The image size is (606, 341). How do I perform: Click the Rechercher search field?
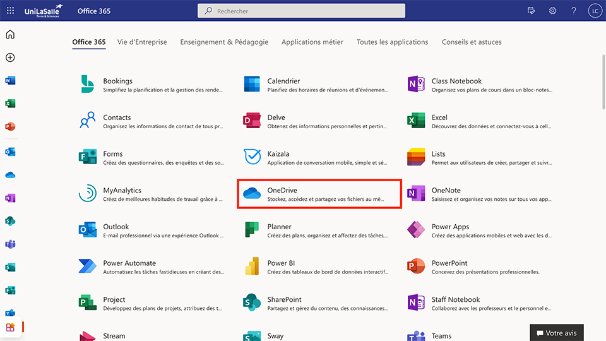[x=302, y=11]
